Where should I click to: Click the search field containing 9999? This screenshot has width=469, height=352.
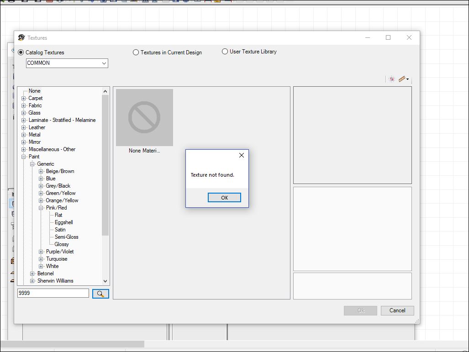[x=53, y=293]
